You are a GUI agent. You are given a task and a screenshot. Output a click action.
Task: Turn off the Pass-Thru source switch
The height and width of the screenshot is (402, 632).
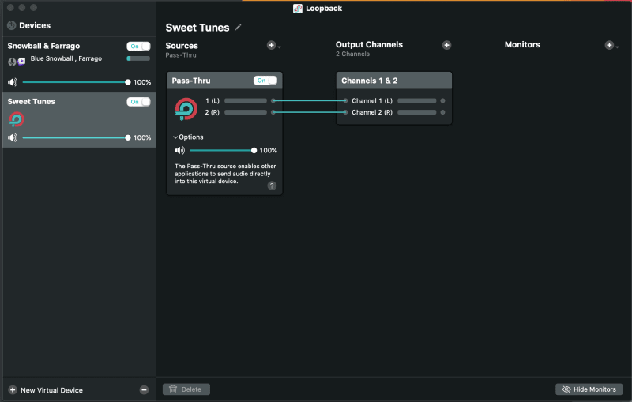point(265,81)
